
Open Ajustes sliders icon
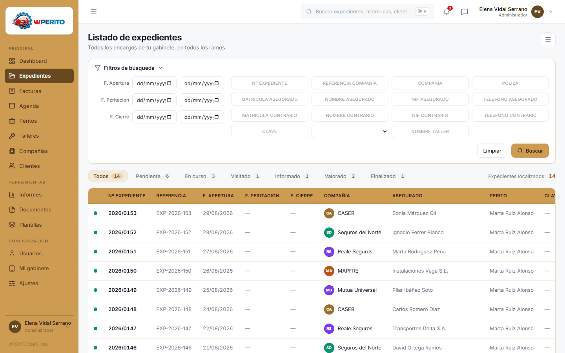tap(12, 283)
